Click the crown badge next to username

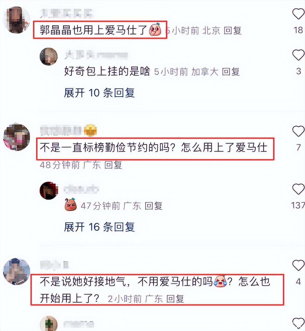click(90, 130)
